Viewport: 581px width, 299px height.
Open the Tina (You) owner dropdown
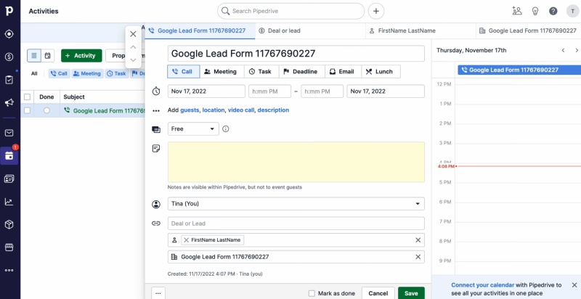click(x=296, y=204)
